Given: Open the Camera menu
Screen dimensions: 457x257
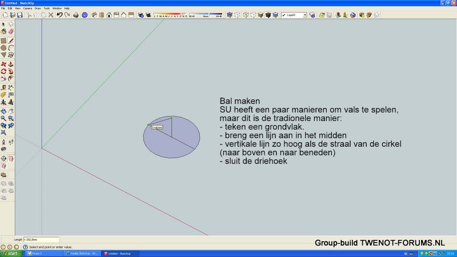Looking at the screenshot, I should [x=27, y=9].
